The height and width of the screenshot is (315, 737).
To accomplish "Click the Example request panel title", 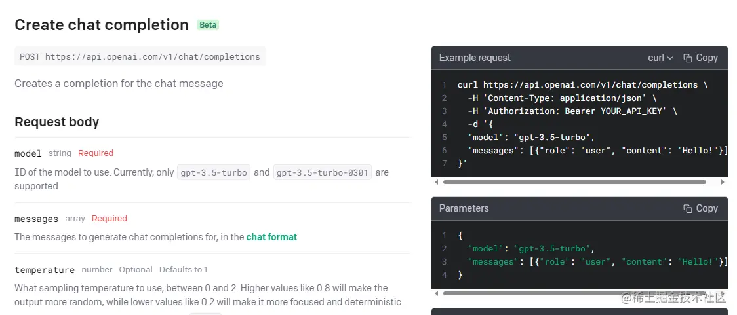I will pos(475,58).
